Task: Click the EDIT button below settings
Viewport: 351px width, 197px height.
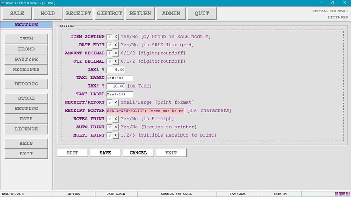Action: click(72, 153)
